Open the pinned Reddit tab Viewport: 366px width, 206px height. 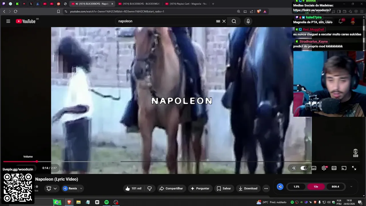59,4
